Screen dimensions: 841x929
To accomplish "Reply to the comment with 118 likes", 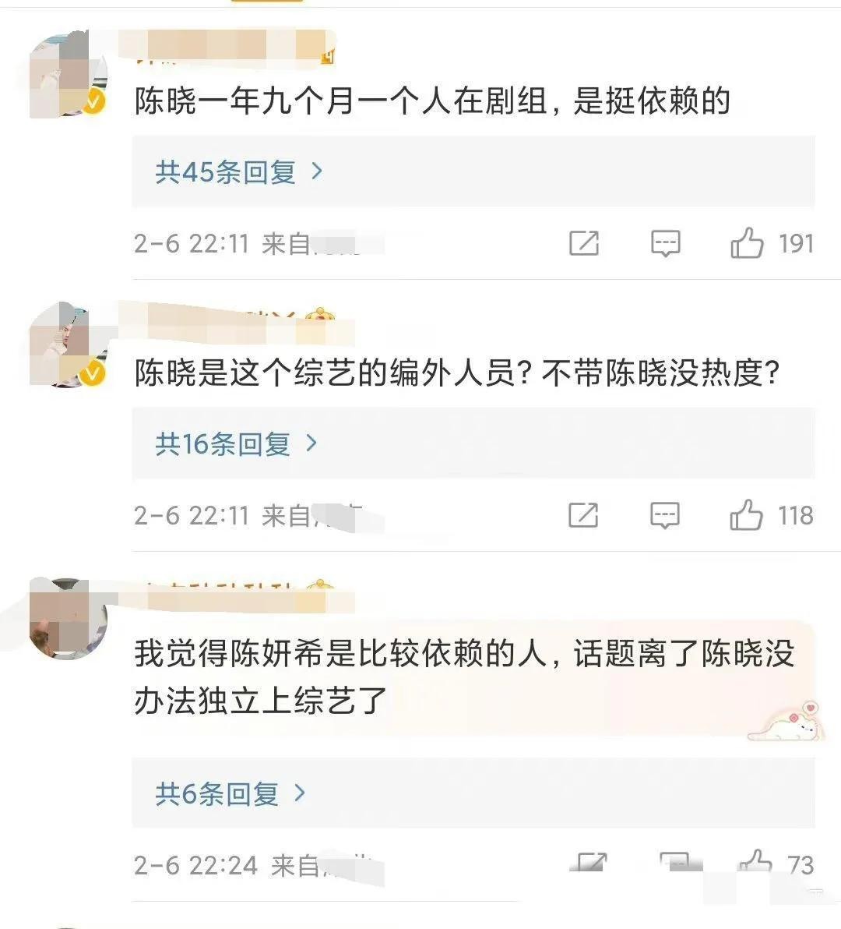I will pos(664,516).
